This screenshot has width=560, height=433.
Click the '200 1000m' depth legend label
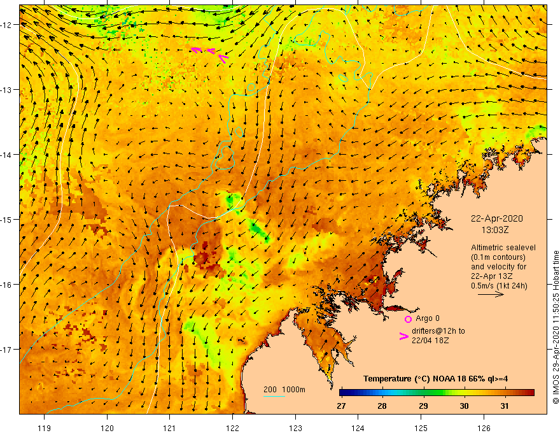pos(284,390)
